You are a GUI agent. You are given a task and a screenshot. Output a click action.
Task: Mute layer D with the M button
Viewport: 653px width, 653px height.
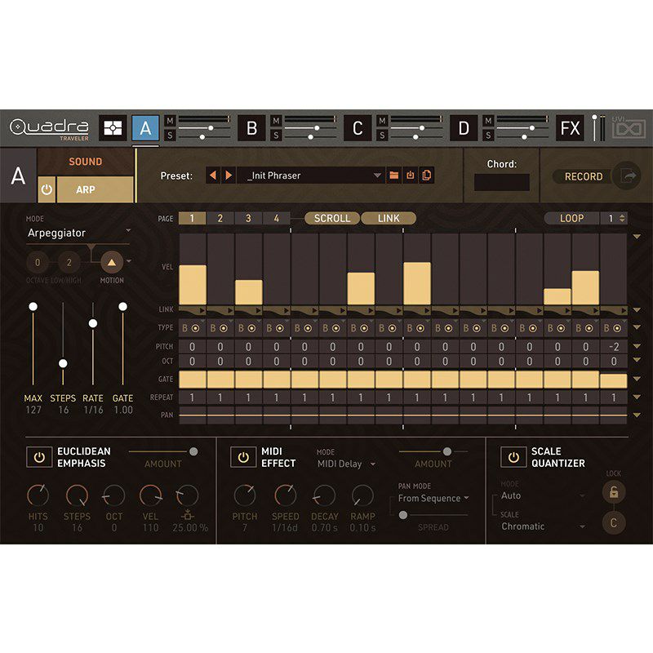488,121
